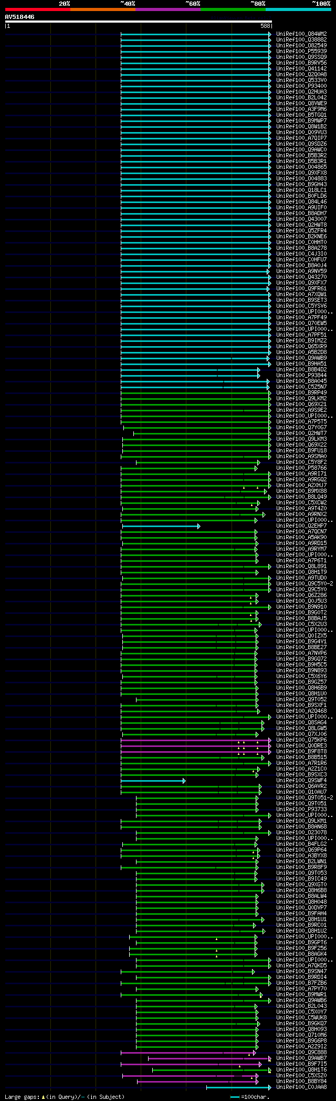
Task: Click the hit label UniRef100_A9NV59
Action: click(x=301, y=271)
